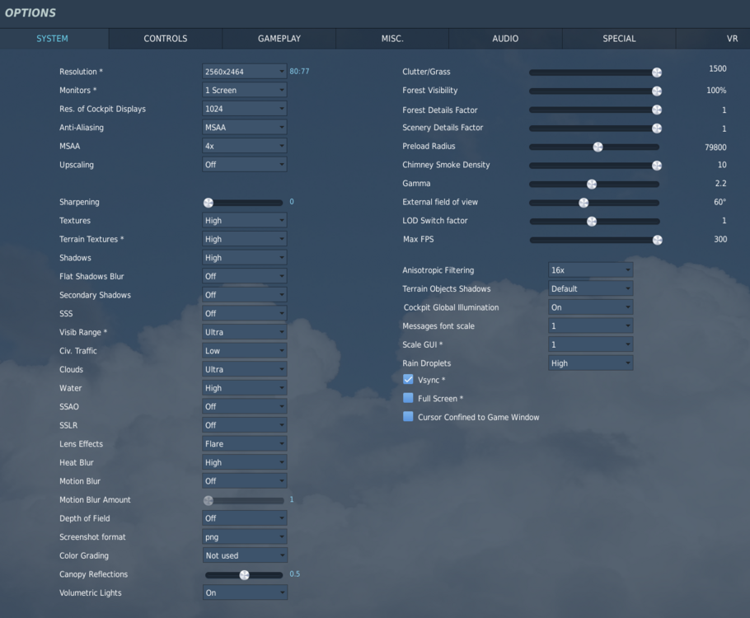Open the Shadows dropdown

[x=245, y=258]
